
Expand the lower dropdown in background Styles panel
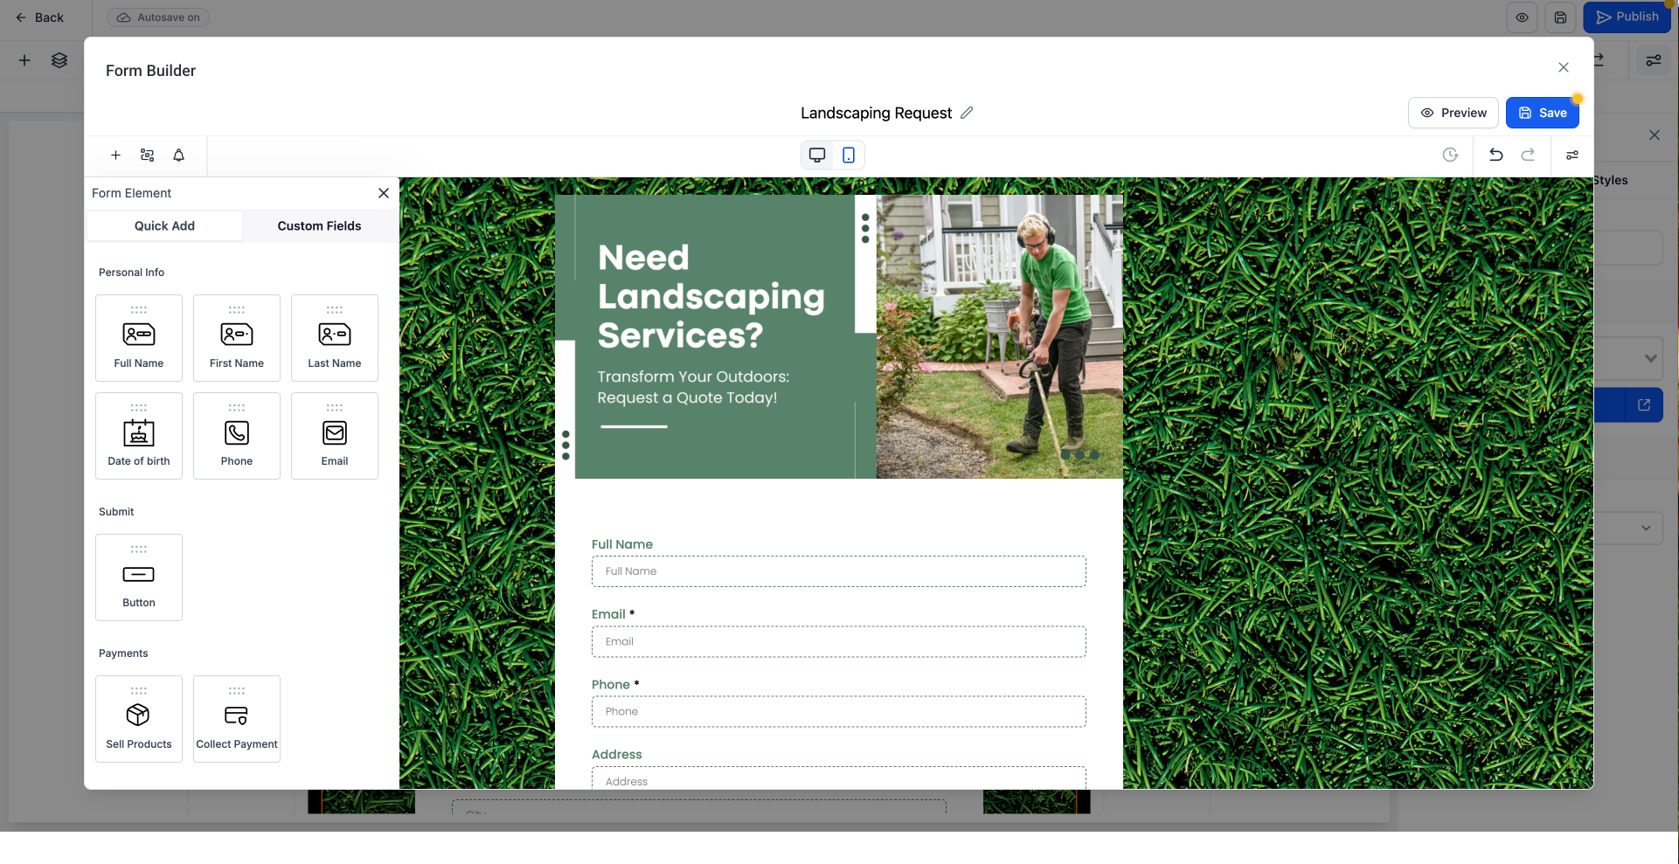(1628, 528)
